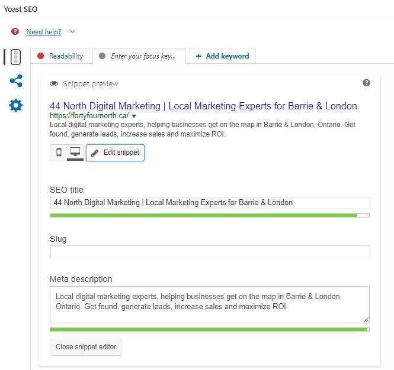394x370 pixels.
Task: Select the Enter your focus keyword tab
Action: pos(139,56)
